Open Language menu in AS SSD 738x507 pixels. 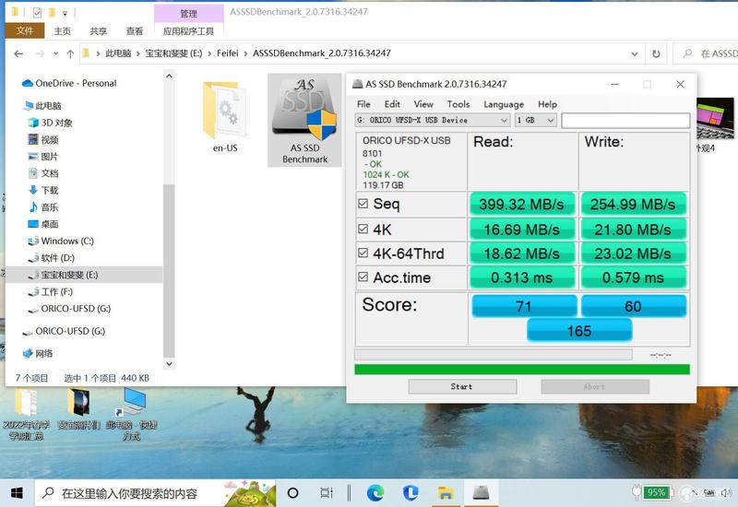pos(504,104)
